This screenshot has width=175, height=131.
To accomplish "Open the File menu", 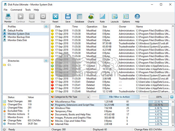I will tap(5, 10).
